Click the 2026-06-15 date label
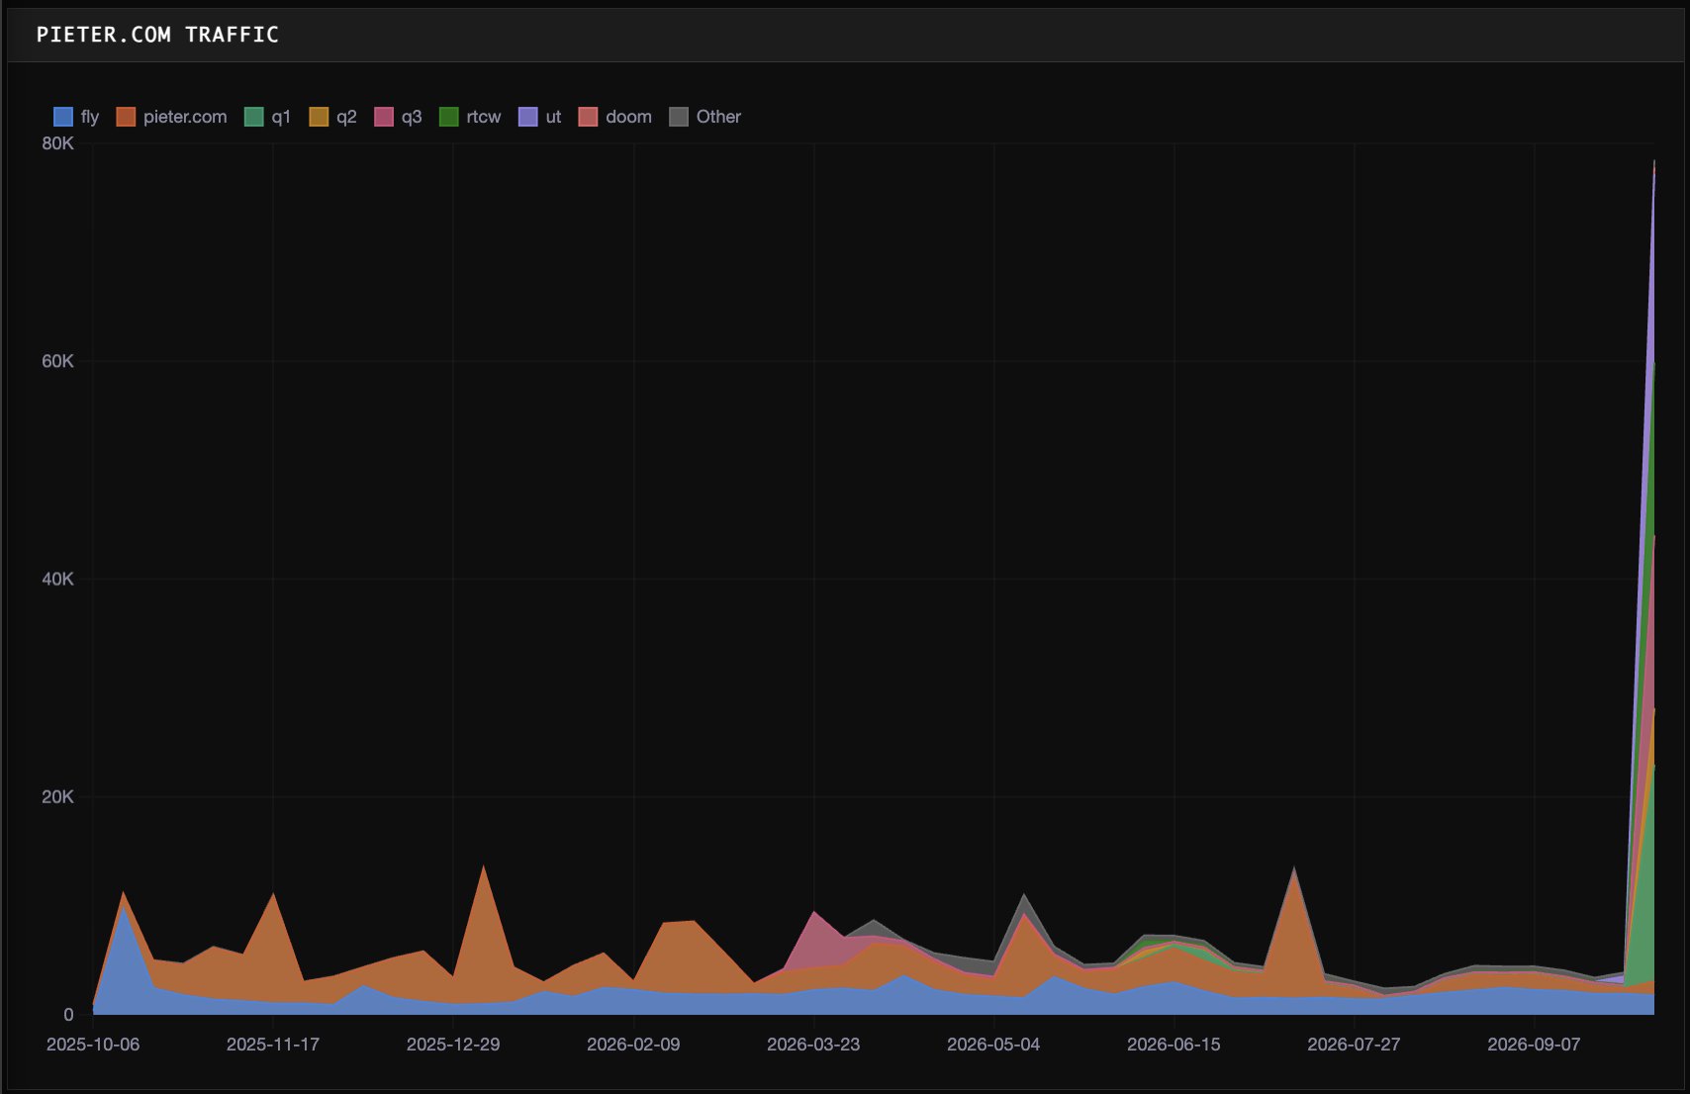The width and height of the screenshot is (1690, 1094). pyautogui.click(x=1174, y=1045)
